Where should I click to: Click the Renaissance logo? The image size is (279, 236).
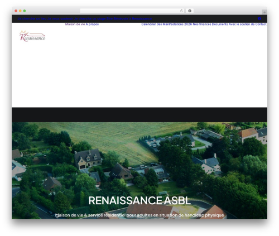click(x=32, y=36)
